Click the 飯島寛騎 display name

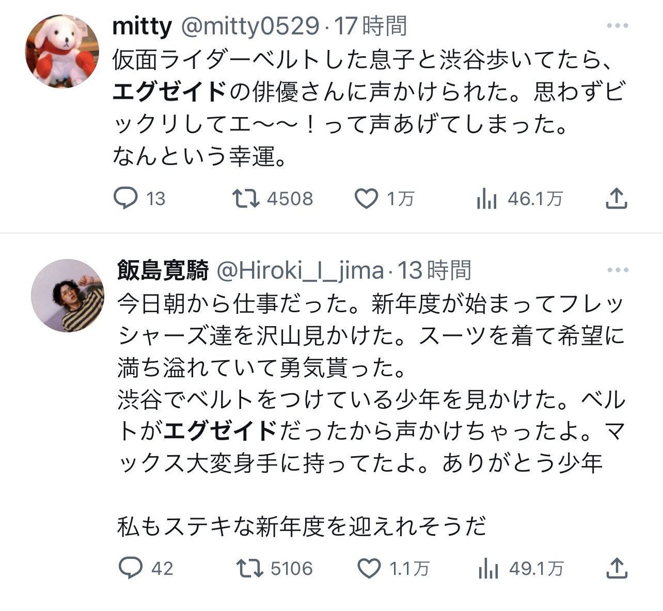coord(163,270)
